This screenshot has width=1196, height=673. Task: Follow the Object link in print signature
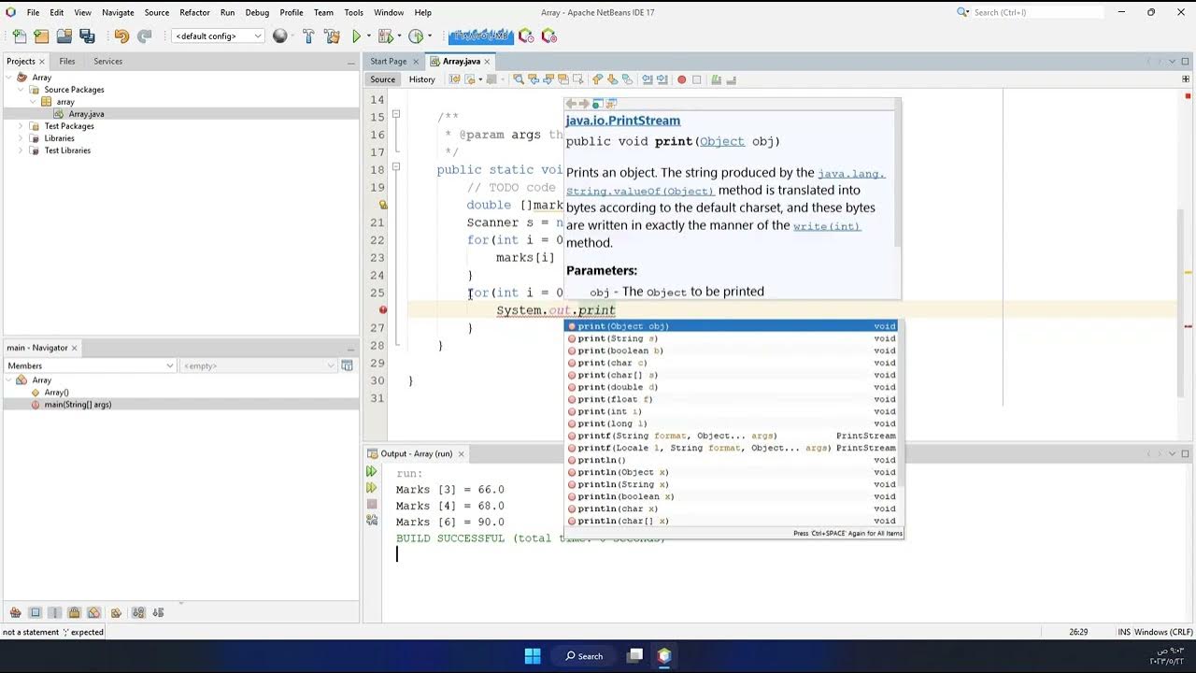(722, 141)
